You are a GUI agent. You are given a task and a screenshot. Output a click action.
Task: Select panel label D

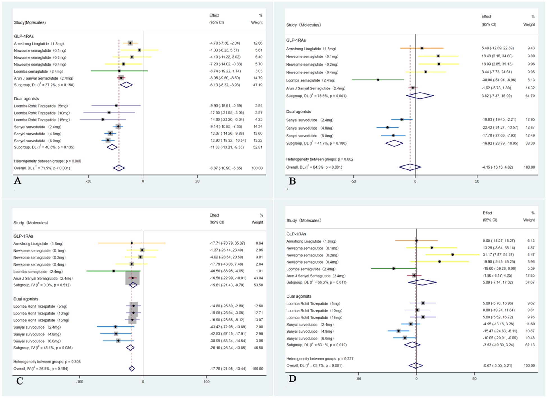coord(292,379)
